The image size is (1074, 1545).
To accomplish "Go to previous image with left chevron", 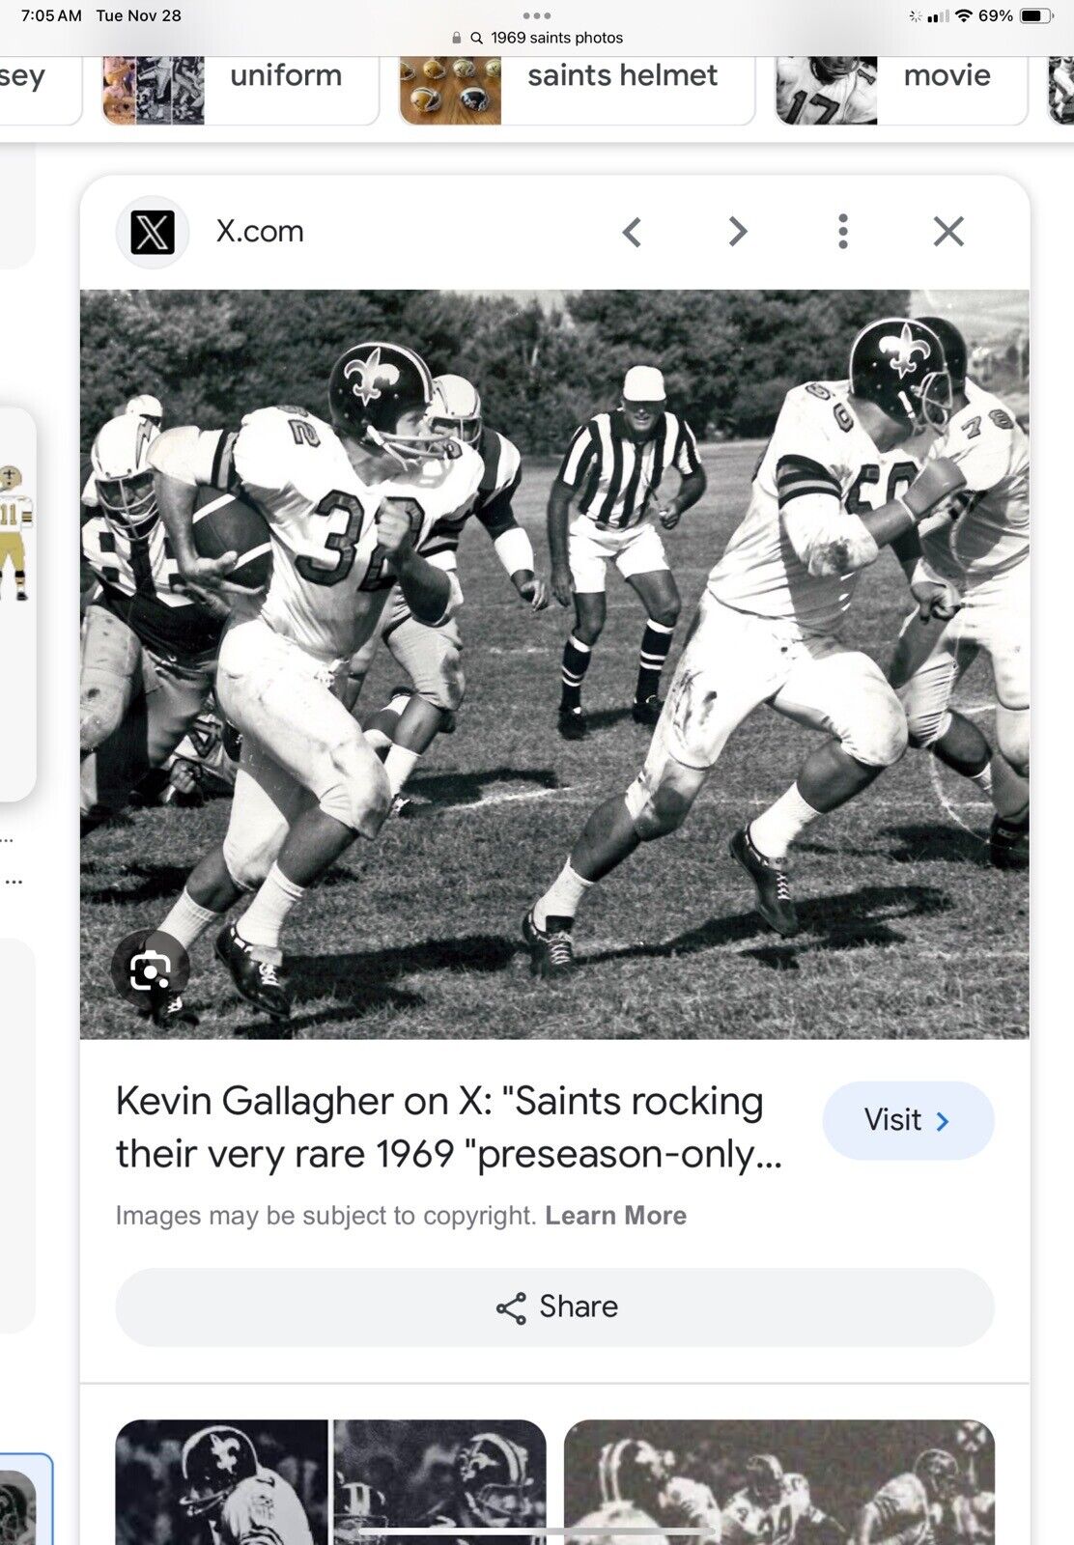I will (x=632, y=232).
